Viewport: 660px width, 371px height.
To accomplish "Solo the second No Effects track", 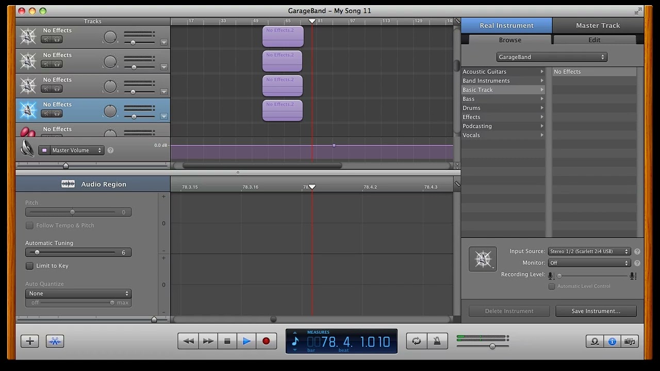I will 57,64.
